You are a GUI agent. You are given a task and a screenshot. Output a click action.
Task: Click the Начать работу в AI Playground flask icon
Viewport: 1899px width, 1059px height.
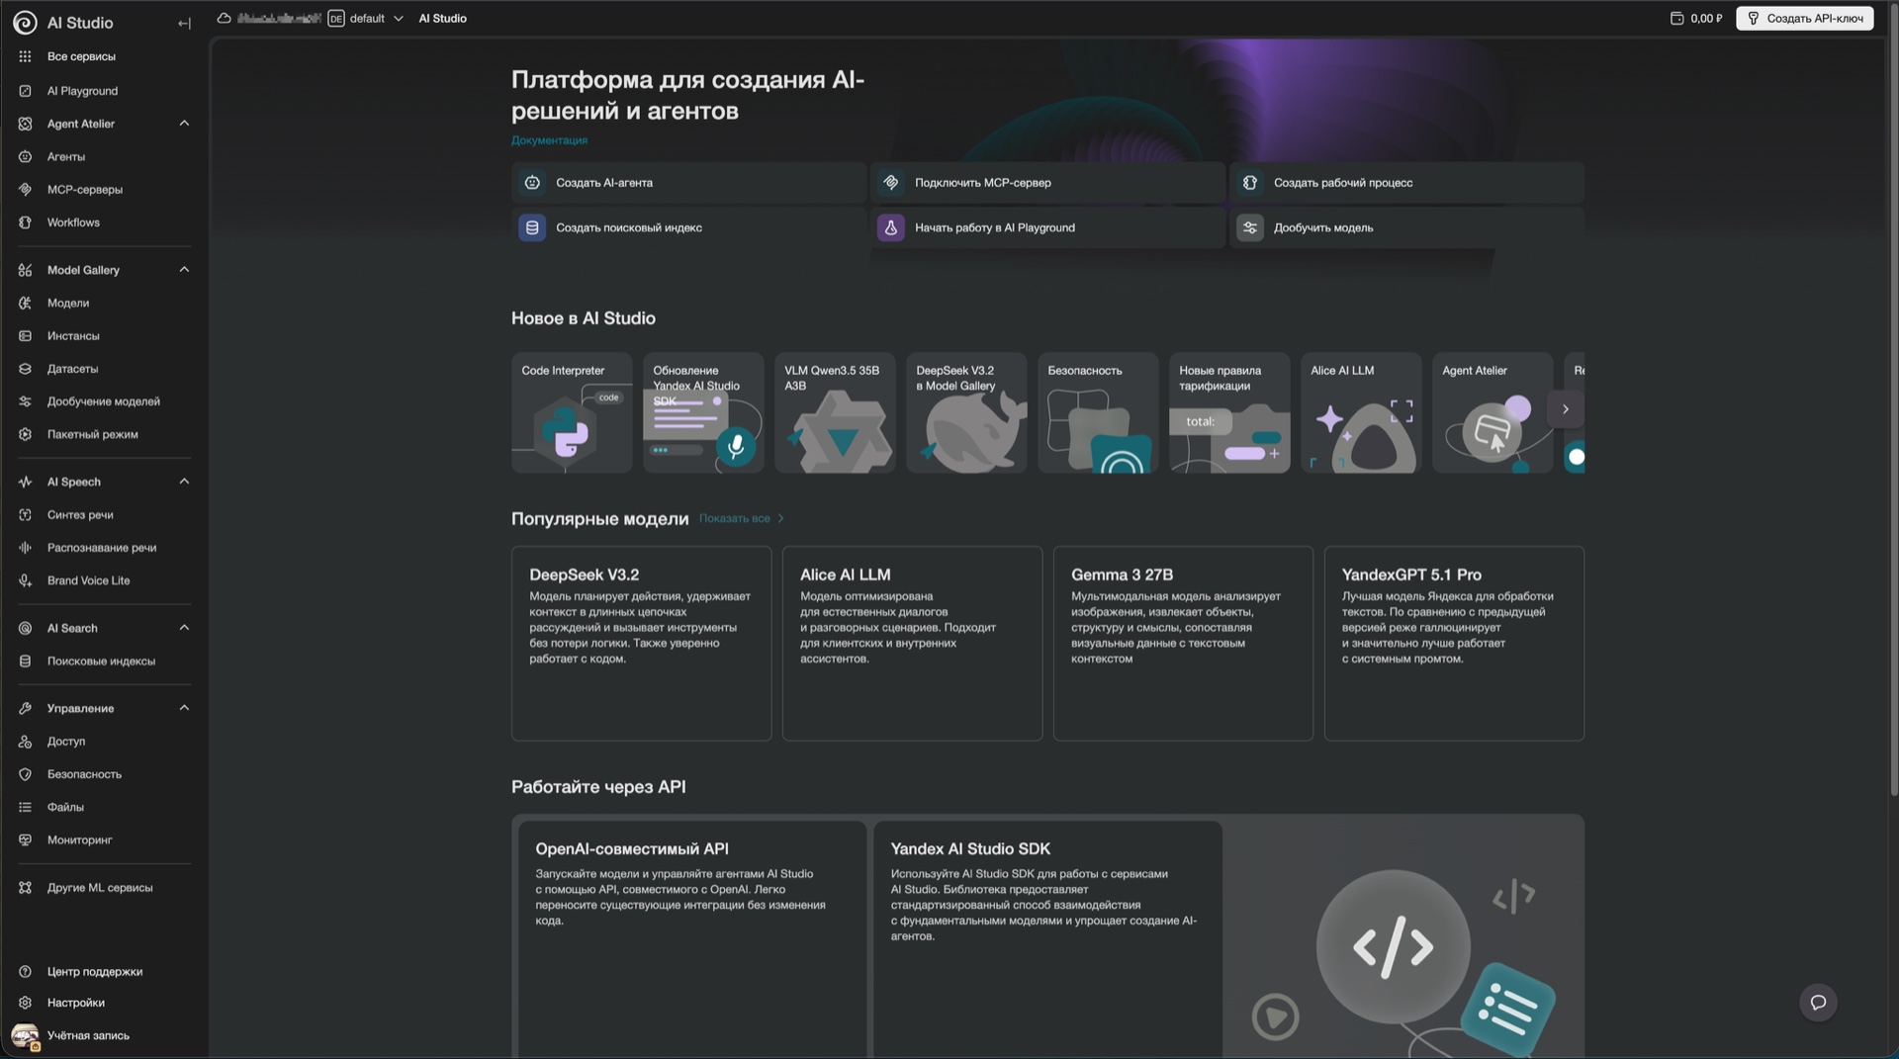pyautogui.click(x=890, y=228)
